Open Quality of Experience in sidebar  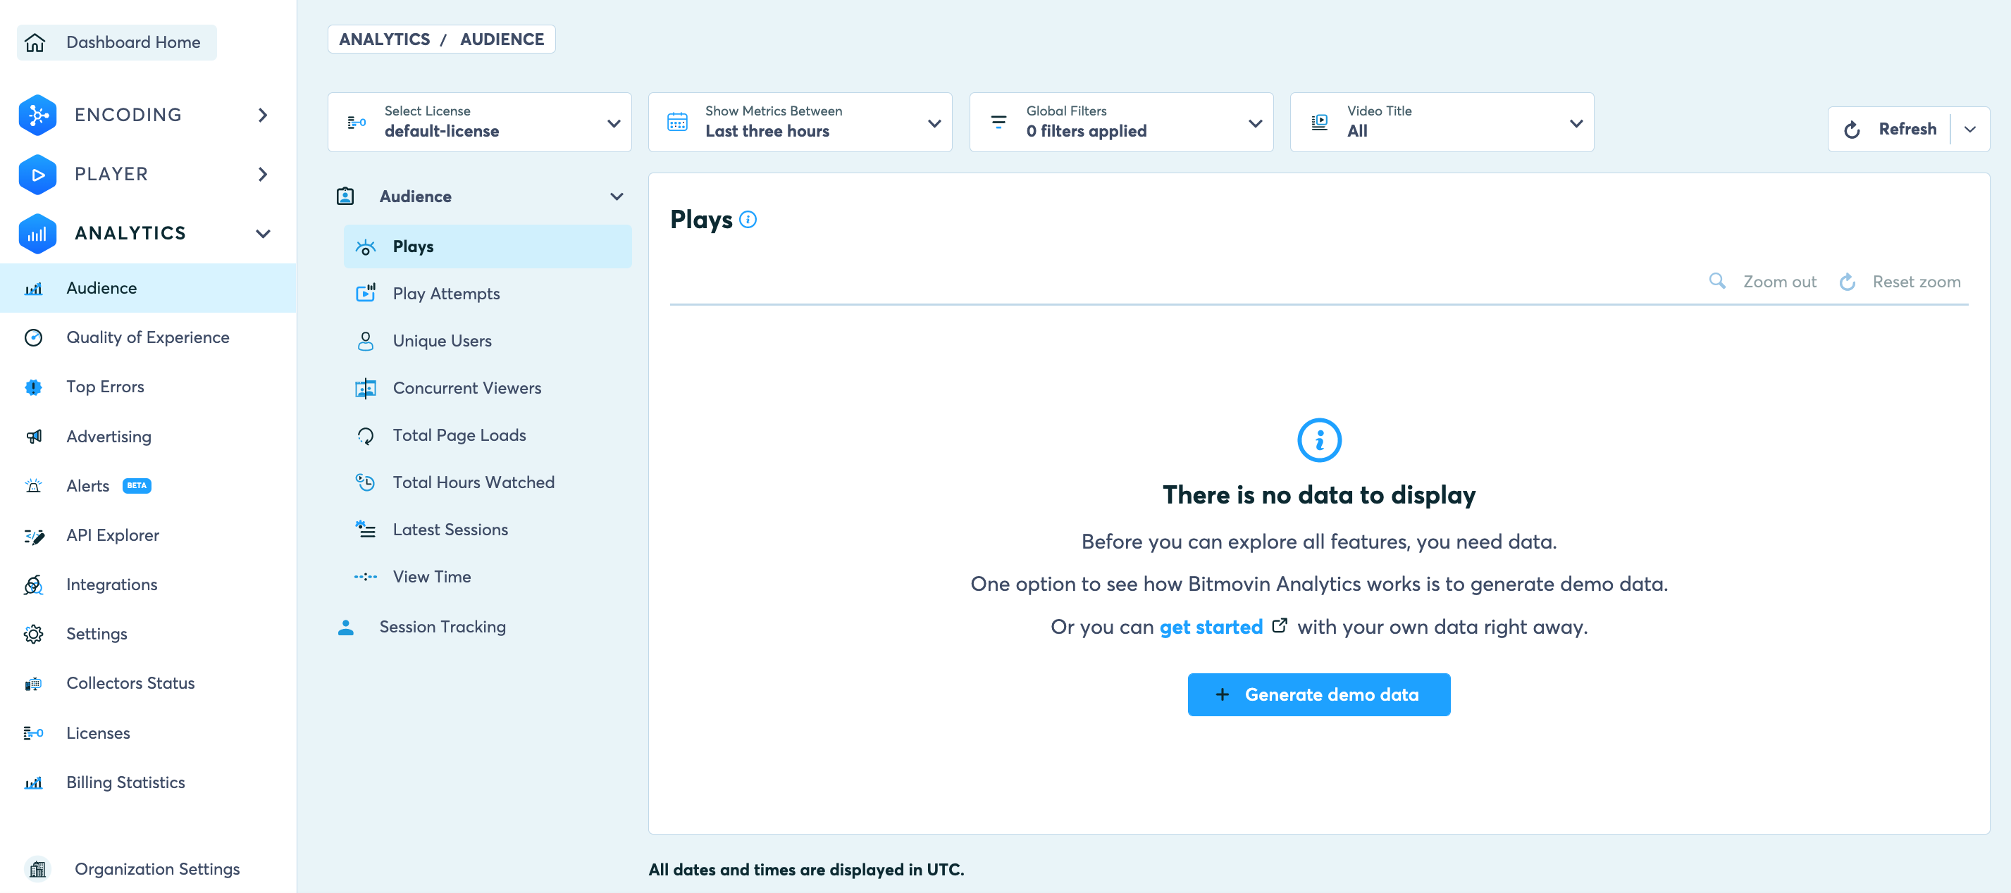point(147,337)
